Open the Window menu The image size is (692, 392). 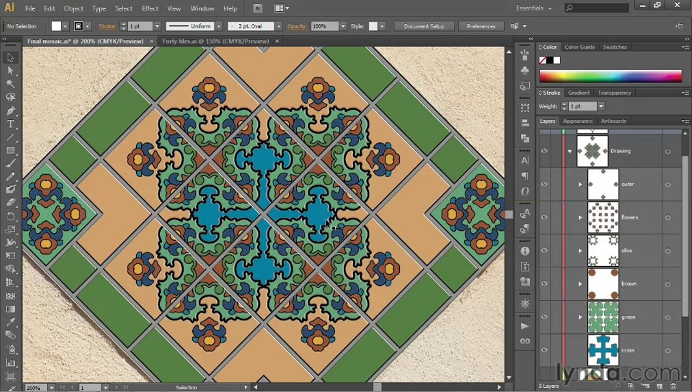pos(202,8)
